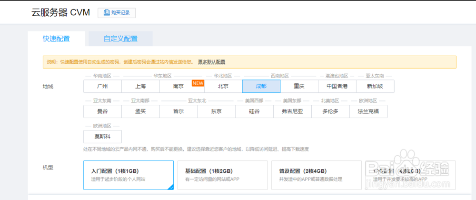
Task: Click the 有一定访问量的网站或APP description
Action: click(x=212, y=180)
